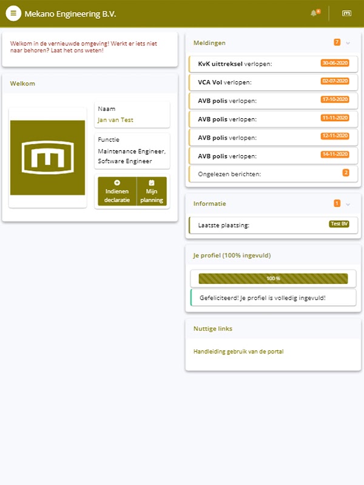Click the large Mekano profile logo image
Screen dimensions: 364x485
[48, 158]
